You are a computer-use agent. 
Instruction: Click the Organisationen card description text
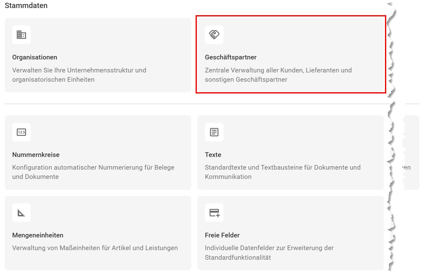tap(79, 75)
